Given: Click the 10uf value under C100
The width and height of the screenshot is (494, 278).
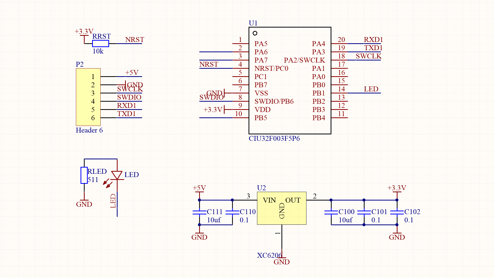Looking at the screenshot, I should tap(346, 220).
